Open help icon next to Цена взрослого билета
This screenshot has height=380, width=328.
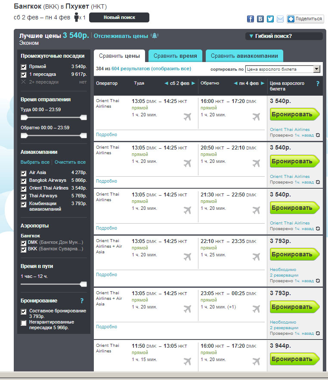318,84
